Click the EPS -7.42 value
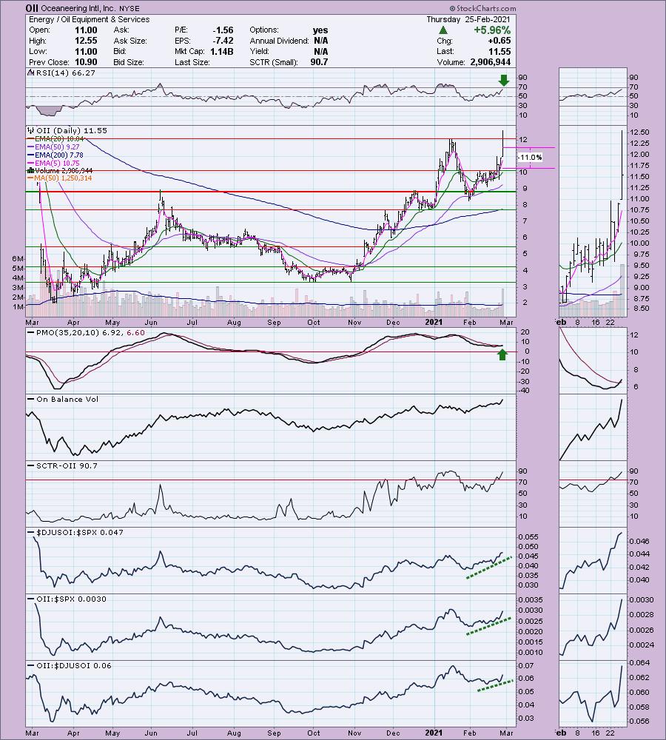The image size is (666, 740). [x=223, y=41]
